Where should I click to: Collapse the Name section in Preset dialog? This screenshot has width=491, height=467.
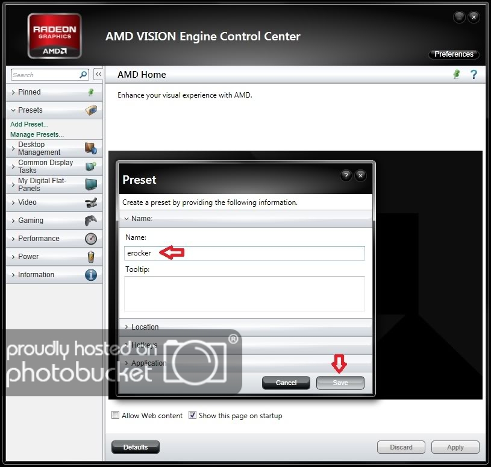click(246, 219)
